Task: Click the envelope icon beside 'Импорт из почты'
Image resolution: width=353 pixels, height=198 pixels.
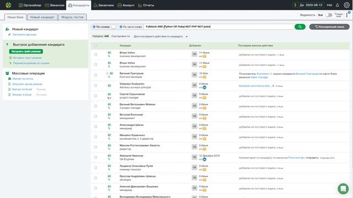Action: coord(9,79)
